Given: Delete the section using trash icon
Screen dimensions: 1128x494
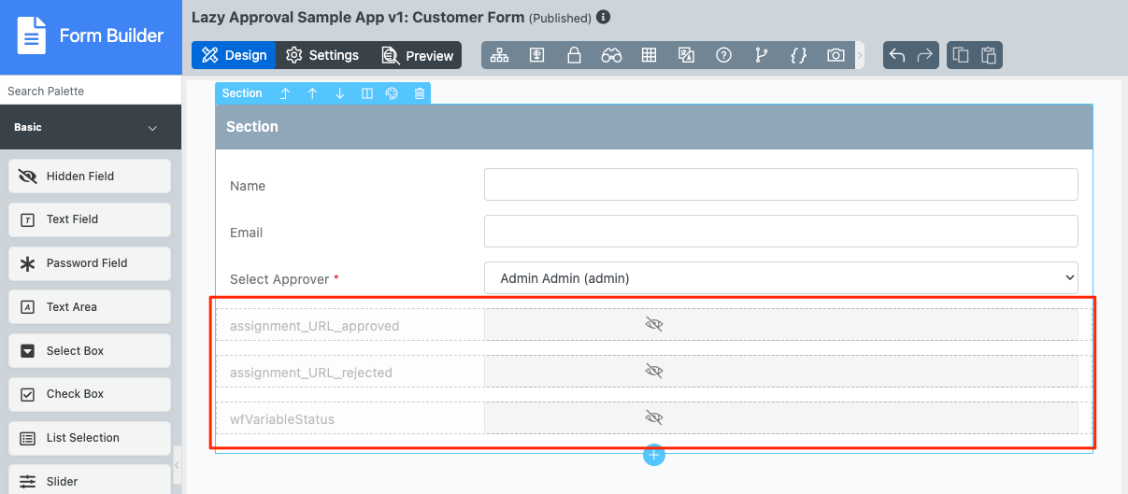Looking at the screenshot, I should tap(420, 93).
